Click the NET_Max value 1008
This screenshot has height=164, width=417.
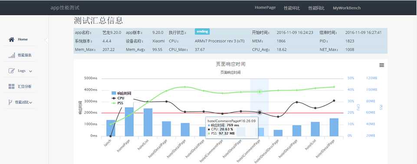click(350, 50)
